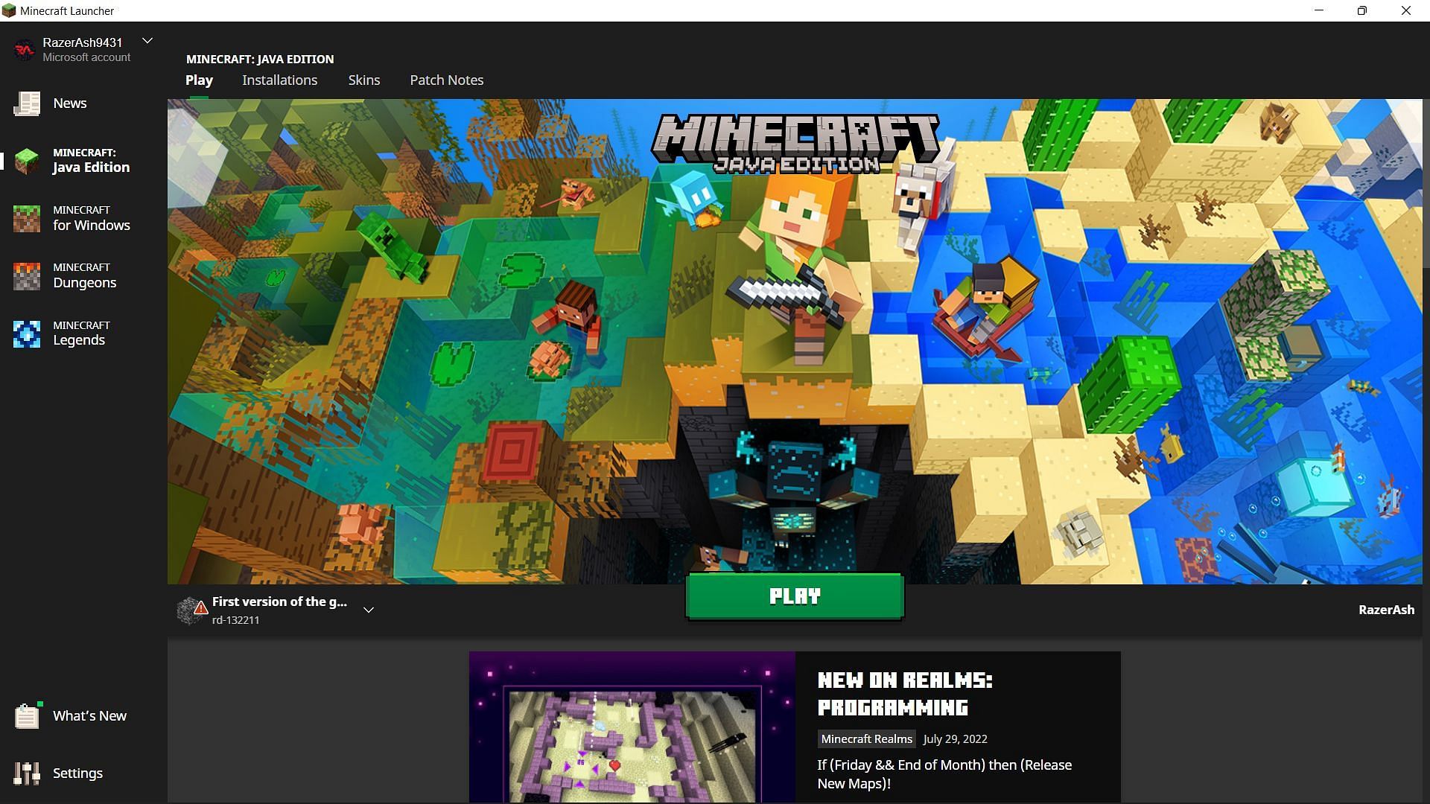Expand the account dropdown arrow

(147, 41)
